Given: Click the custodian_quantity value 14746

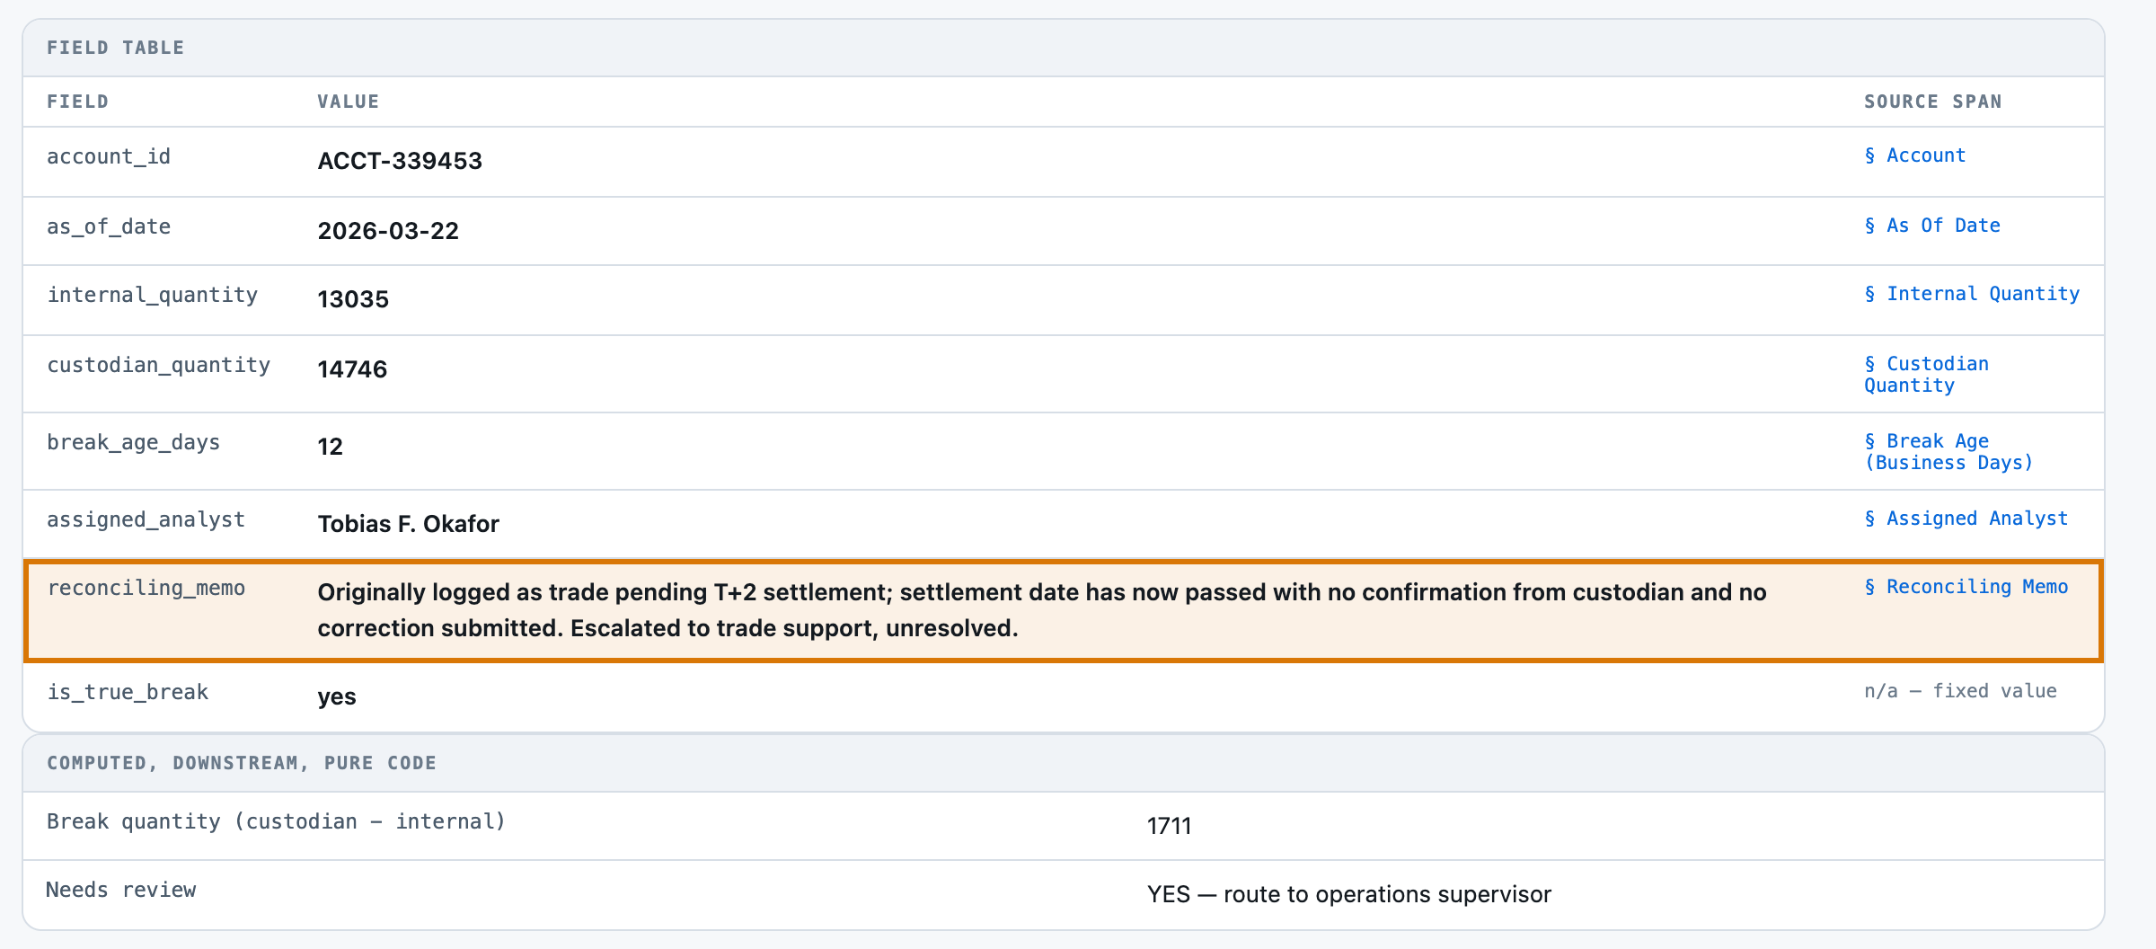Looking at the screenshot, I should (352, 369).
